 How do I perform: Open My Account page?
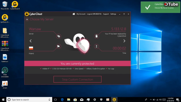(x=81, y=14)
